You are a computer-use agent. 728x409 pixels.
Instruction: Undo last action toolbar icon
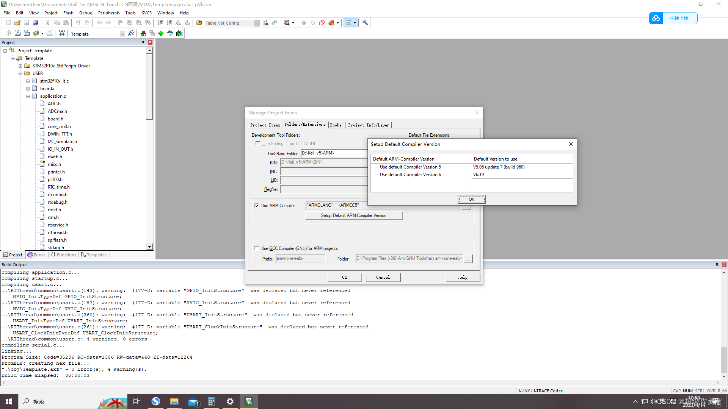[x=78, y=23]
